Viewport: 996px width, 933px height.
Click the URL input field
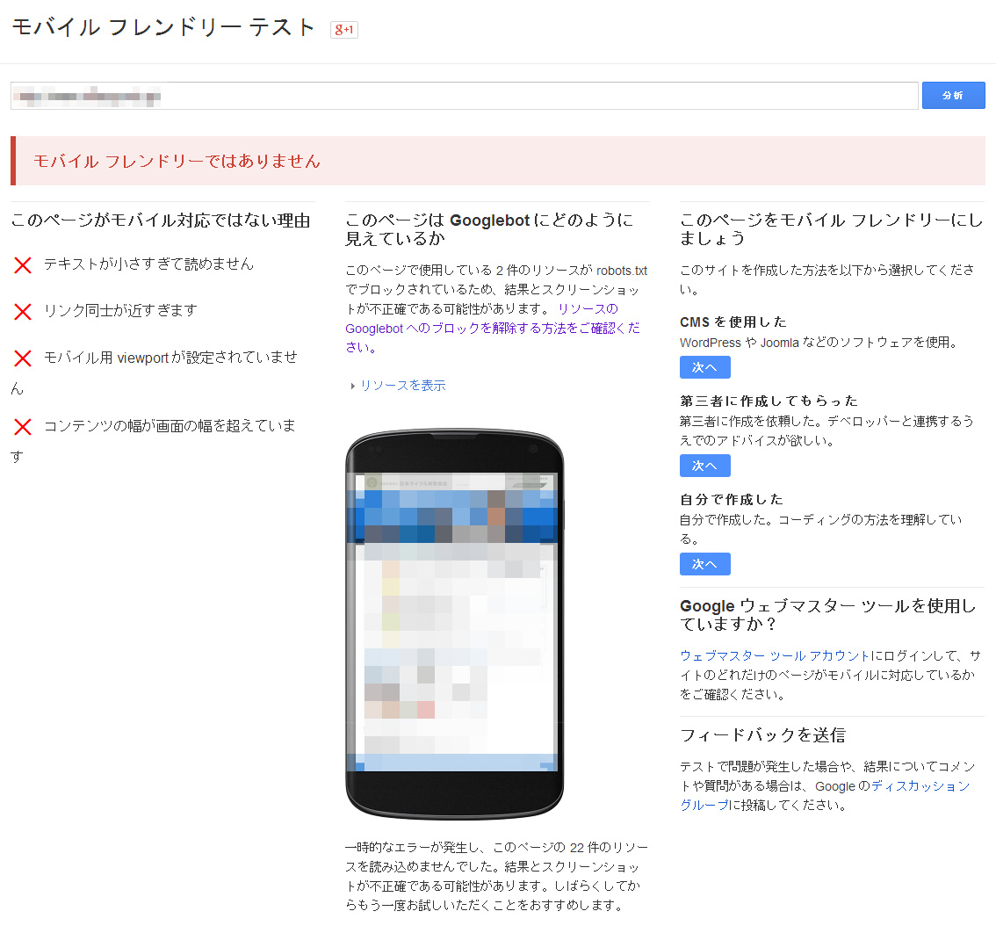click(x=465, y=96)
